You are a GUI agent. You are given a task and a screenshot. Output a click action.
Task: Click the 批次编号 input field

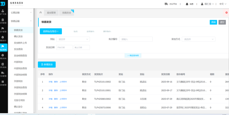coord(136,39)
